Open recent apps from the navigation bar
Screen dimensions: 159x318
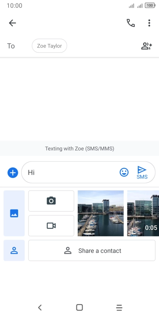[x=119, y=308]
